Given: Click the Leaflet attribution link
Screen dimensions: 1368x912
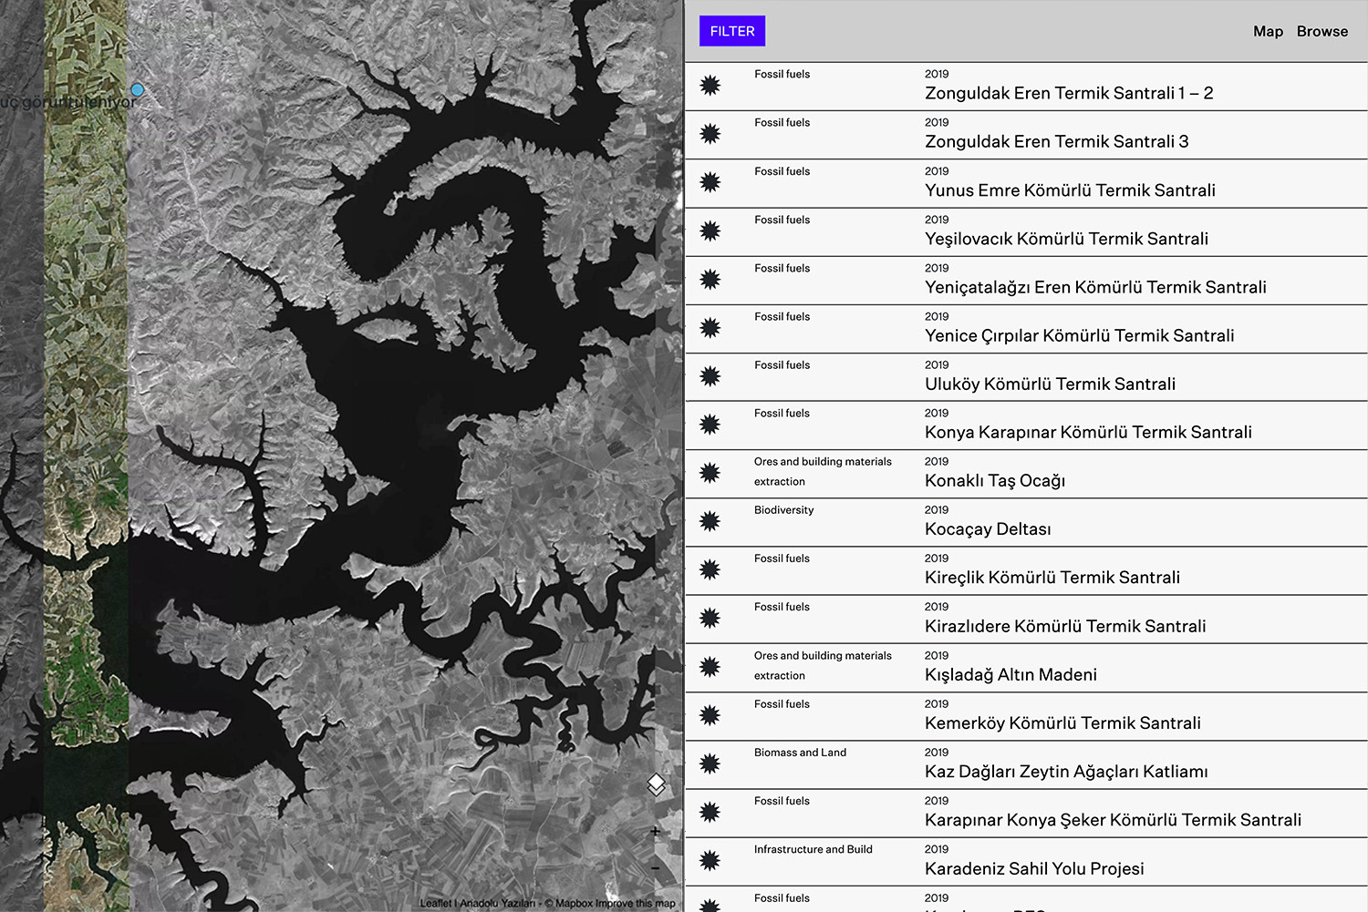Looking at the screenshot, I should [435, 904].
